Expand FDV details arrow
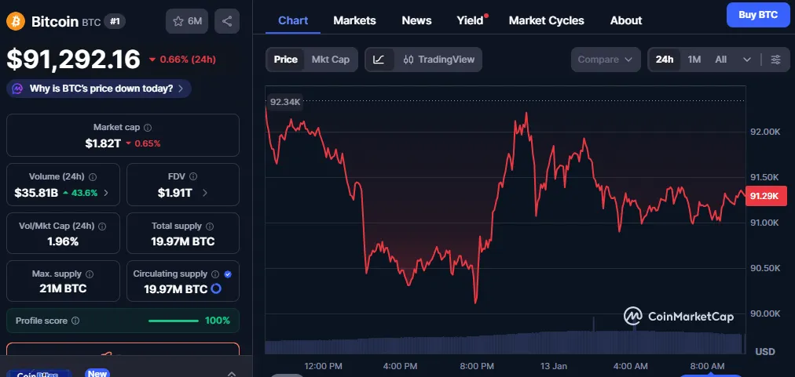 click(204, 193)
